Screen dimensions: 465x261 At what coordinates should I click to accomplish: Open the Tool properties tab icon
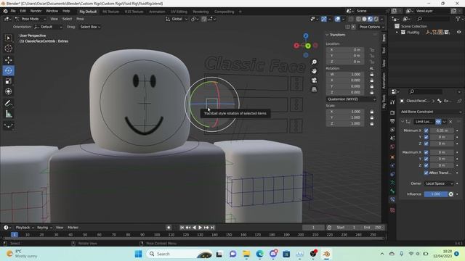click(x=392, y=102)
